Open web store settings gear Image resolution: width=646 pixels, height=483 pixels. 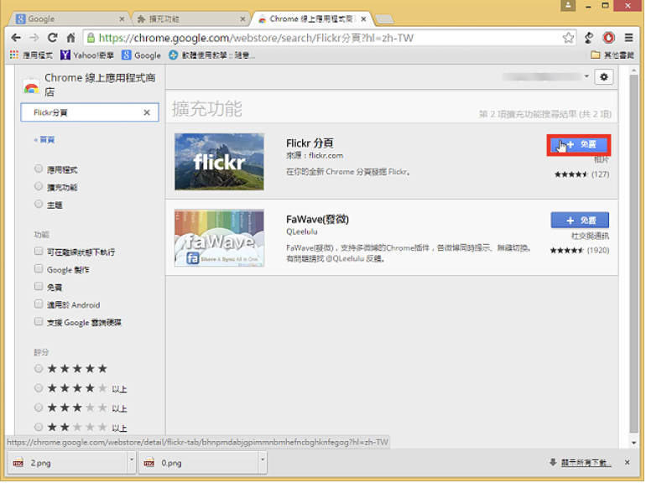click(x=603, y=77)
